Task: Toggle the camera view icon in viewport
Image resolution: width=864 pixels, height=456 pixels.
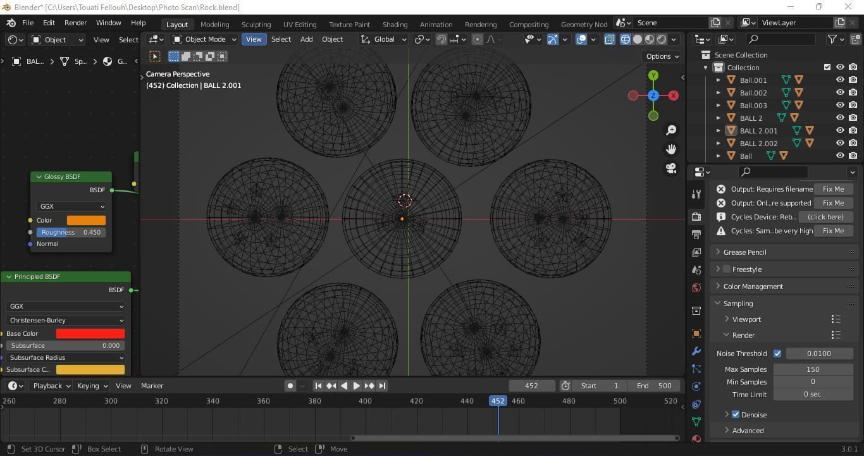Action: coord(670,168)
